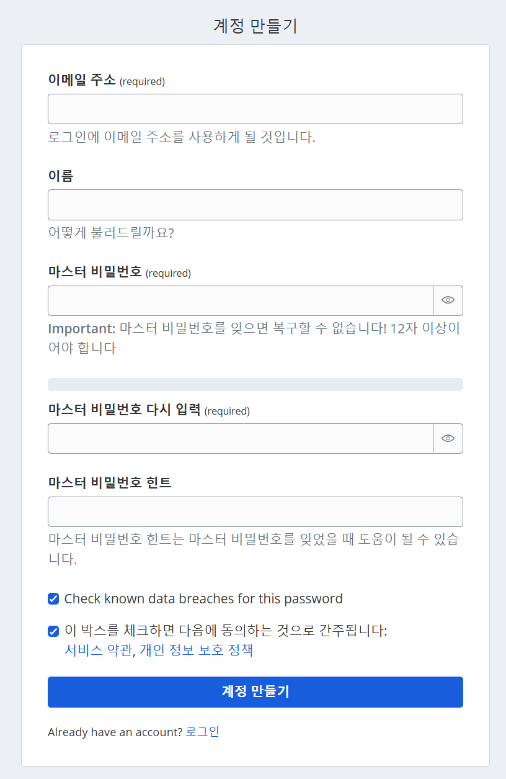
Task: Reveal the re-entered master password with the eye icon
Action: click(x=448, y=438)
